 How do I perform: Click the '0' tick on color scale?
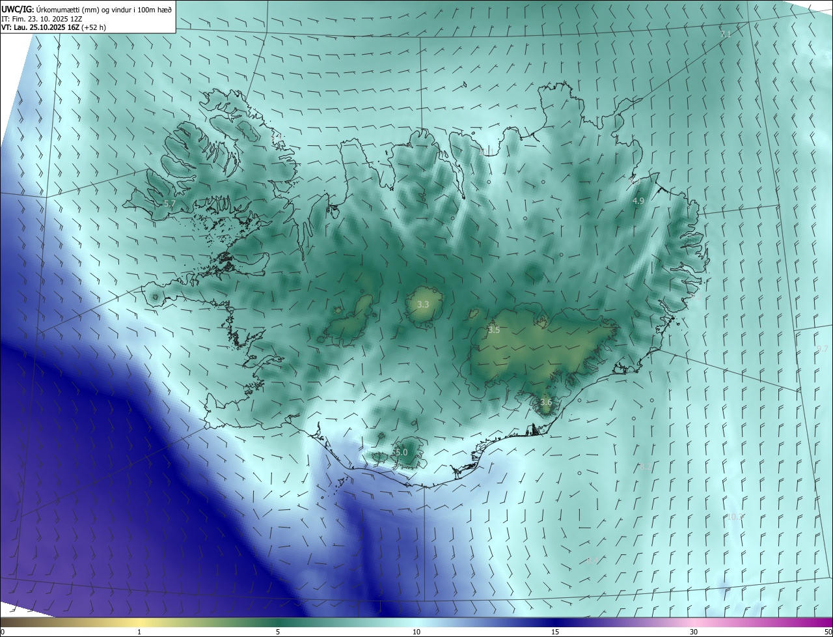coord(3,632)
